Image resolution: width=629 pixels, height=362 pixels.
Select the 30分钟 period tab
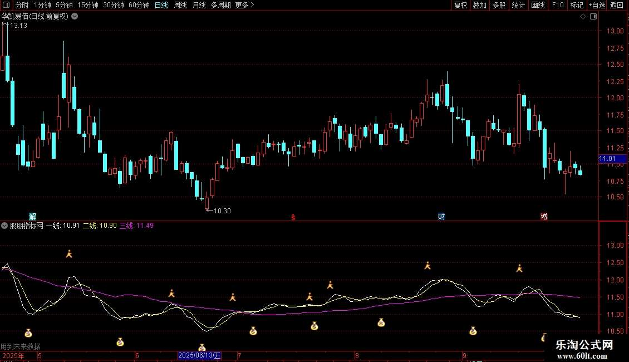point(113,5)
